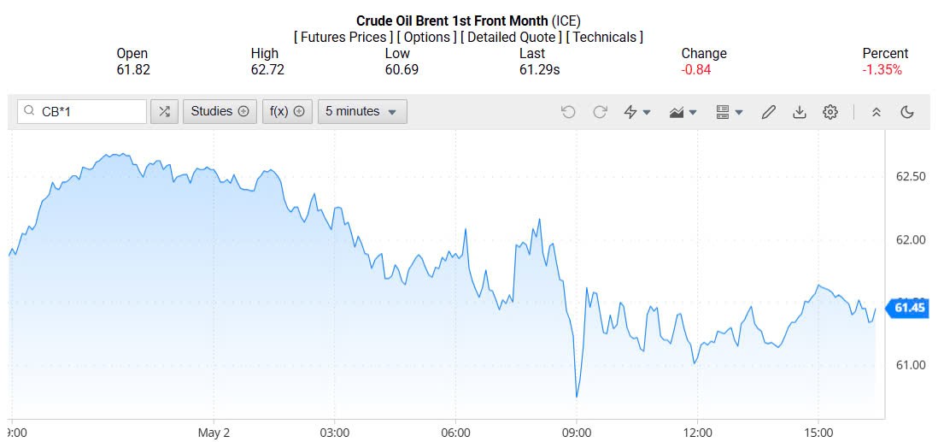Open the Options link

(x=426, y=37)
